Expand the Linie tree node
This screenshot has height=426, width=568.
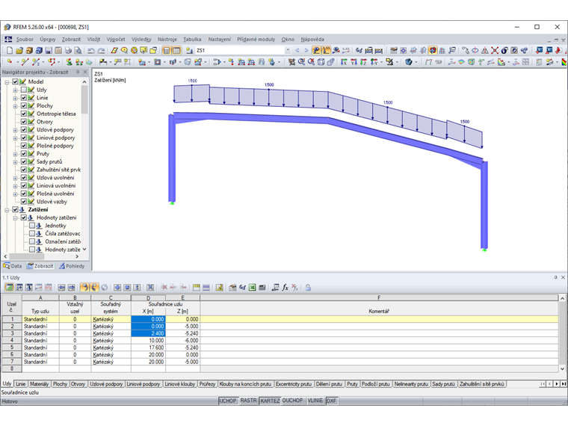[15, 98]
